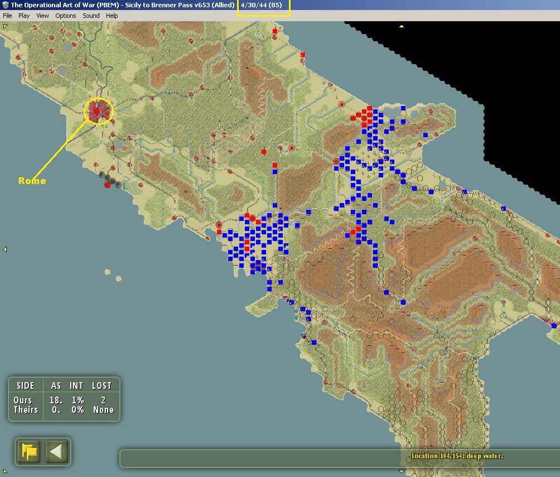Image resolution: width=560 pixels, height=477 pixels.
Task: Open the Help menu
Action: (x=112, y=16)
